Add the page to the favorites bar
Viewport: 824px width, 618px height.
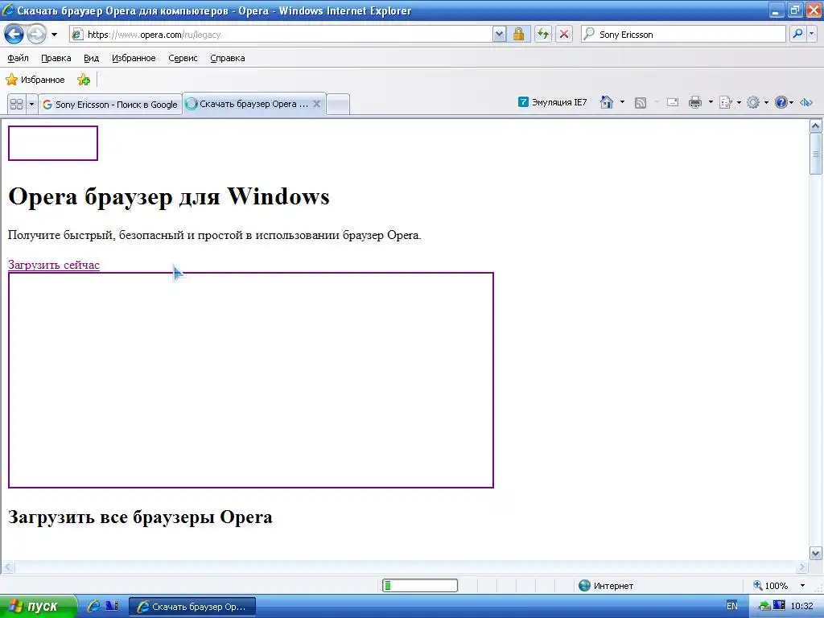[84, 80]
